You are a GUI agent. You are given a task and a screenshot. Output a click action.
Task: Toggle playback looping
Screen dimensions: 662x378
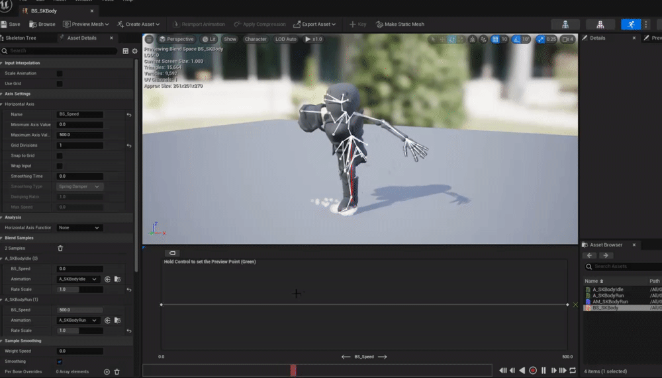click(573, 371)
